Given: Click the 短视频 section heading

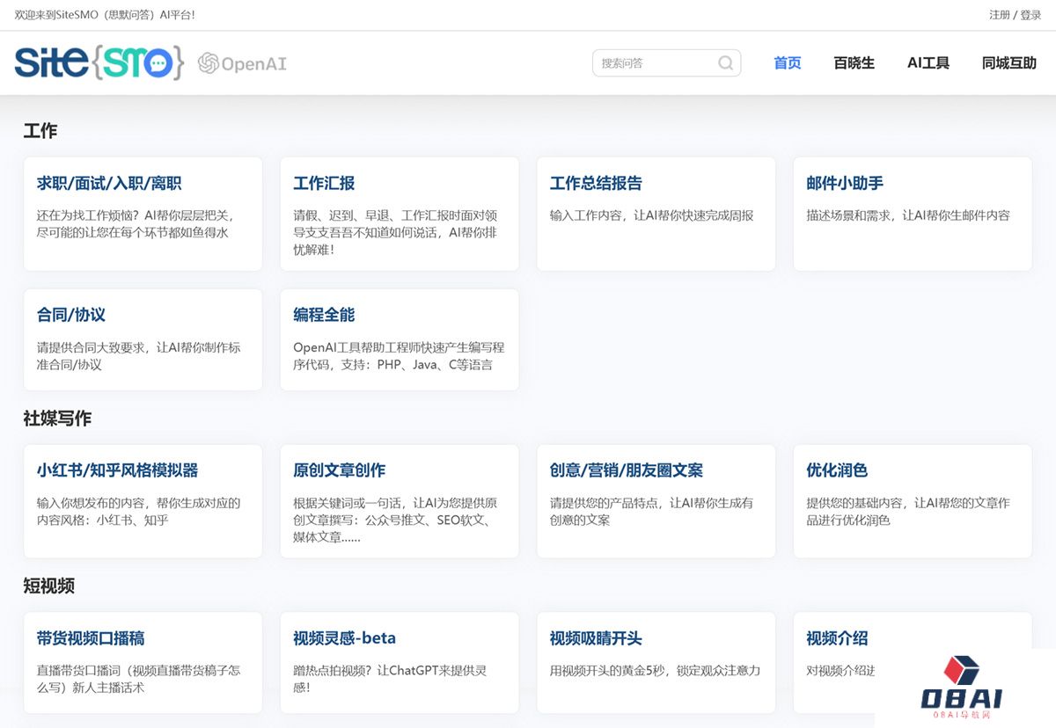Looking at the screenshot, I should click(49, 586).
